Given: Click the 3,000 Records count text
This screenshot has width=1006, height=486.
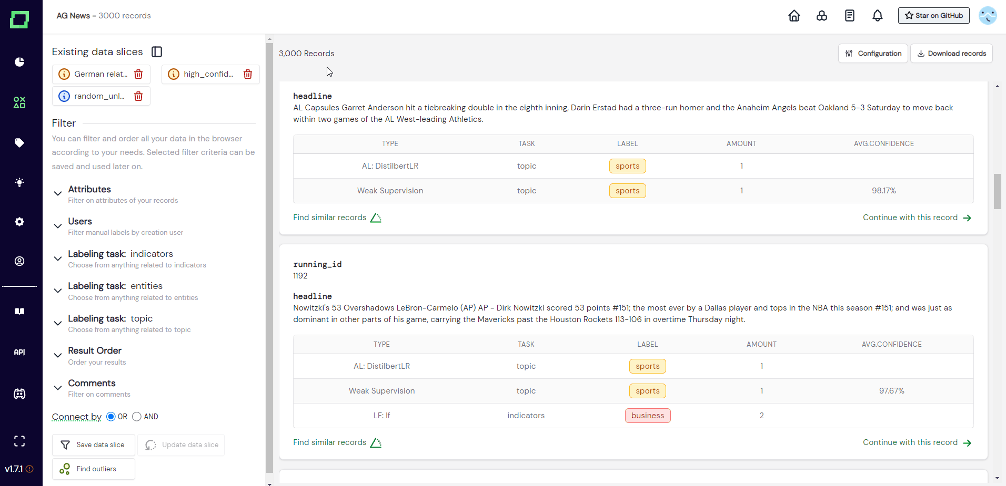Looking at the screenshot, I should click(x=306, y=54).
